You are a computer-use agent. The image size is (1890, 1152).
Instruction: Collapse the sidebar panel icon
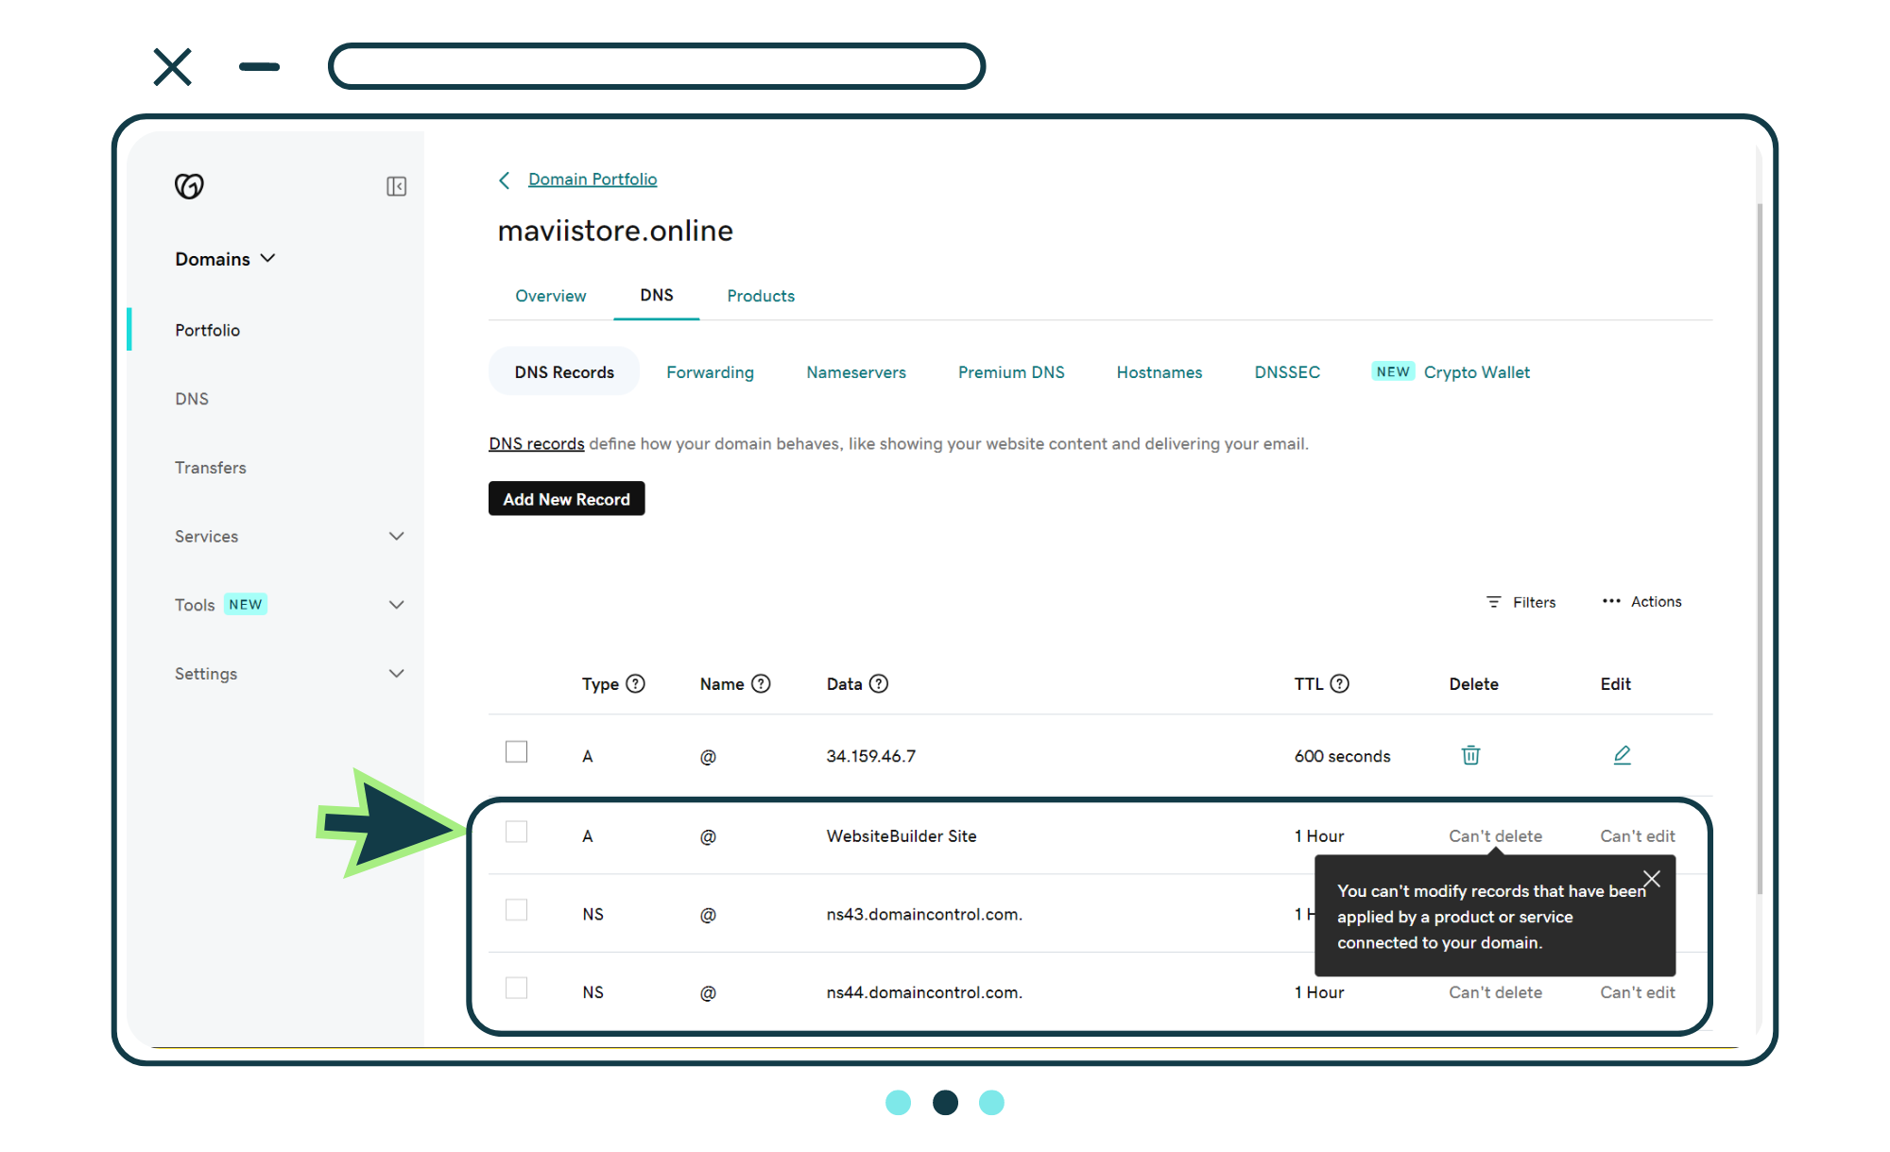[396, 186]
